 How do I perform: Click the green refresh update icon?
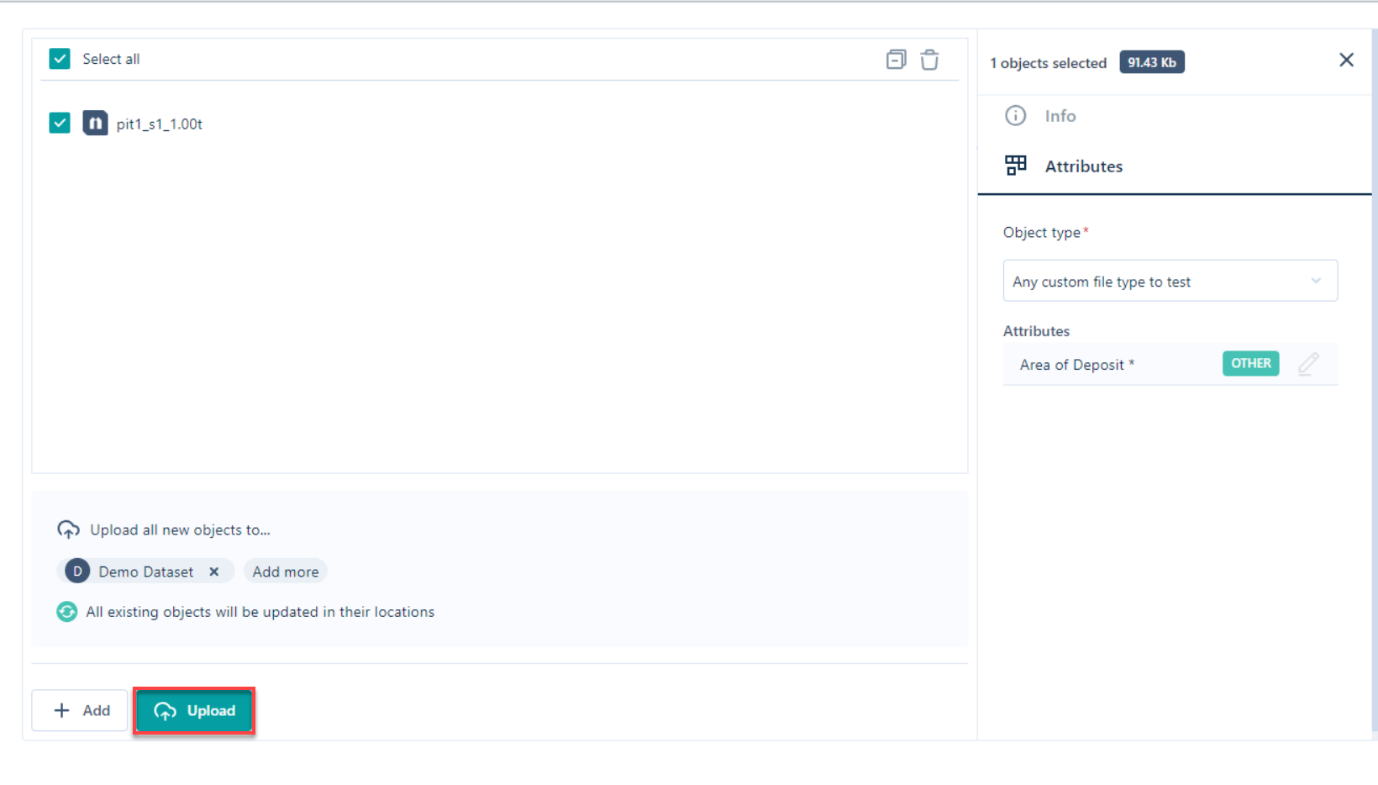click(x=67, y=612)
